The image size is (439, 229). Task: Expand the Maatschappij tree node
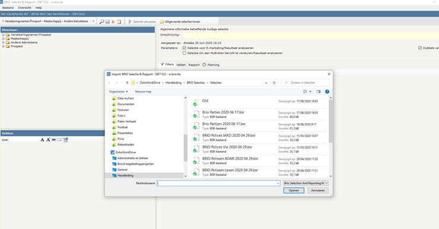pyautogui.click(x=3, y=39)
